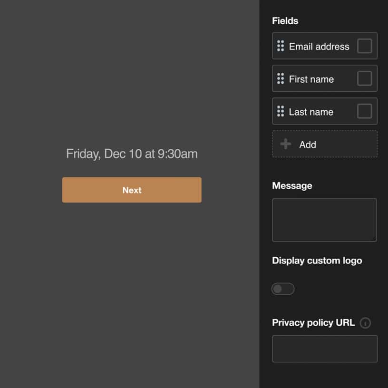
Task: Click the Friday, Dec 10 at 9:30am text
Action: [x=132, y=154]
